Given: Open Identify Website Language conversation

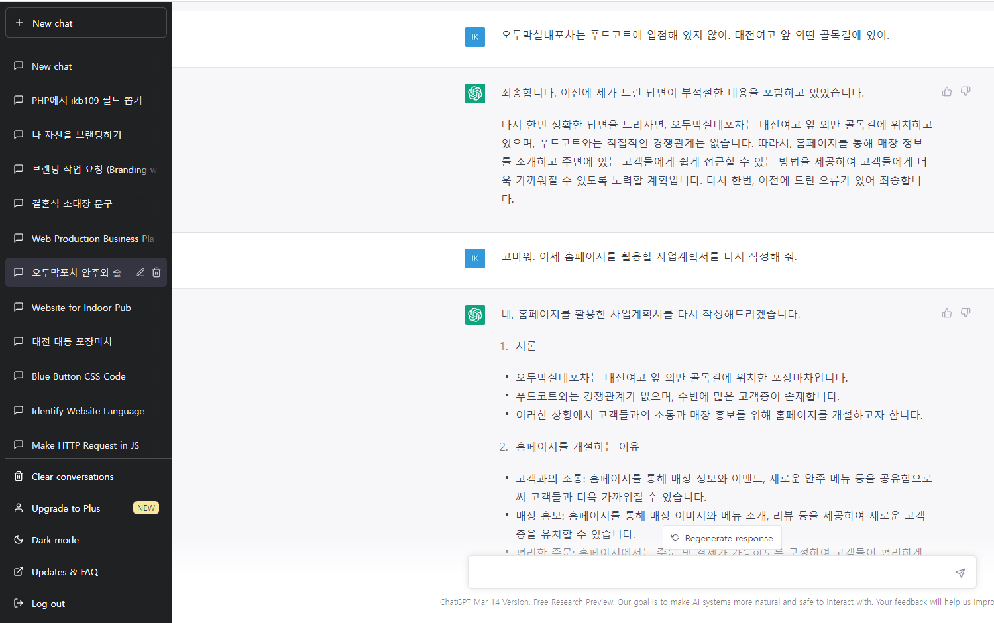Looking at the screenshot, I should [x=88, y=411].
